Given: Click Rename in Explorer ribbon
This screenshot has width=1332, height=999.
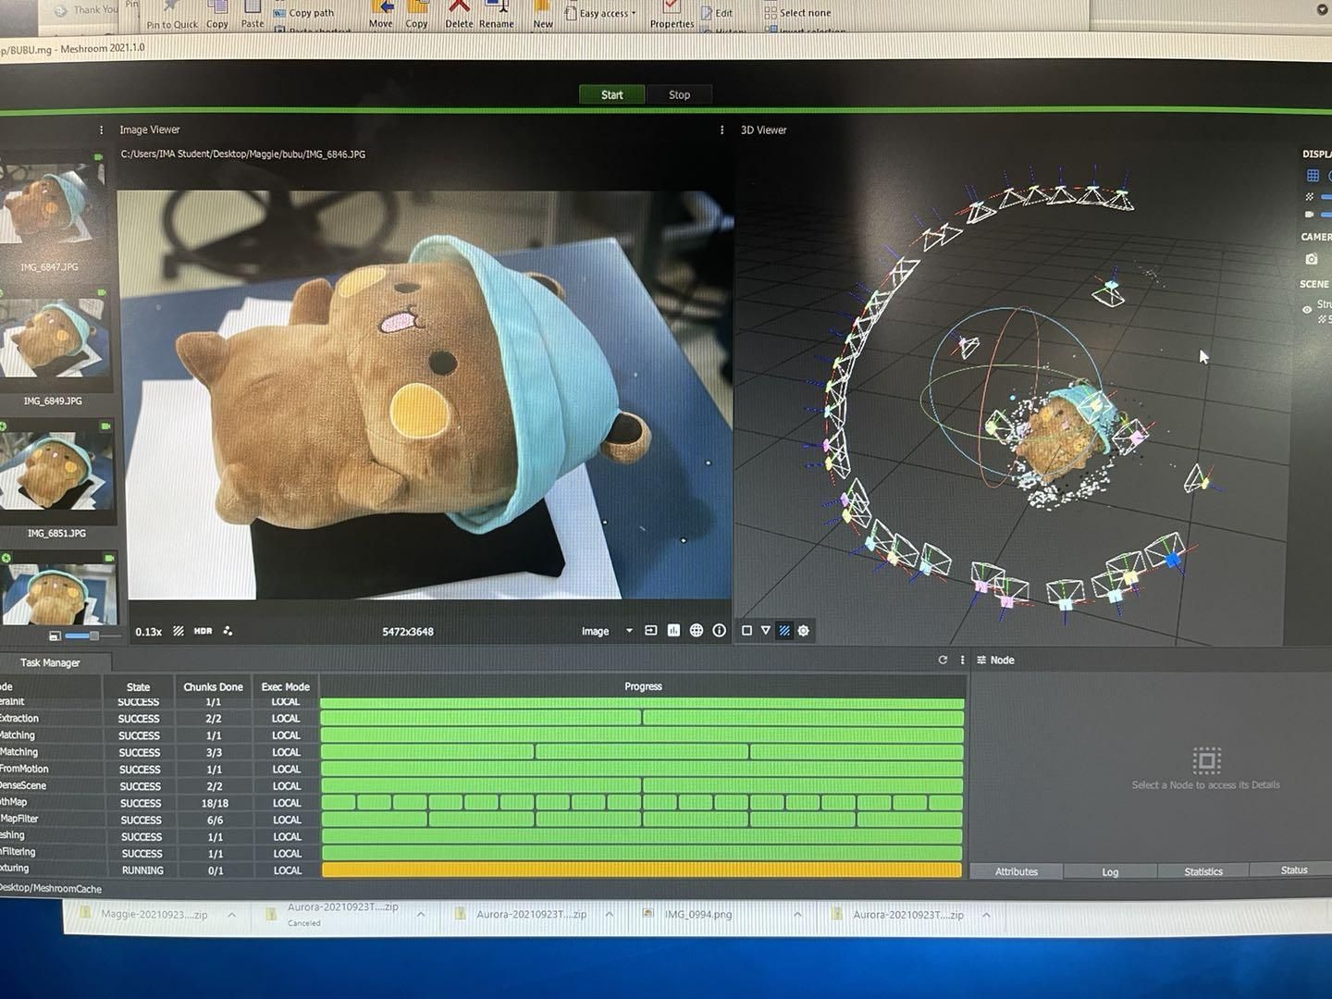Looking at the screenshot, I should tap(497, 16).
